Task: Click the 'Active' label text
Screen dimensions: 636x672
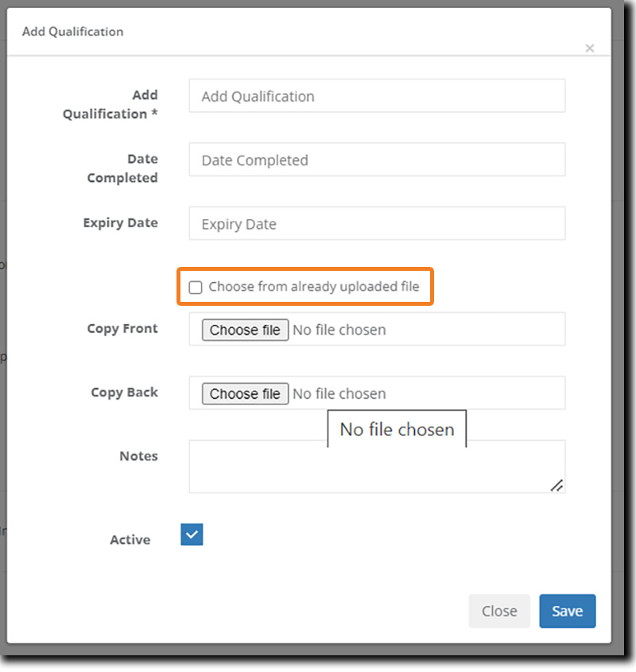Action: (130, 540)
